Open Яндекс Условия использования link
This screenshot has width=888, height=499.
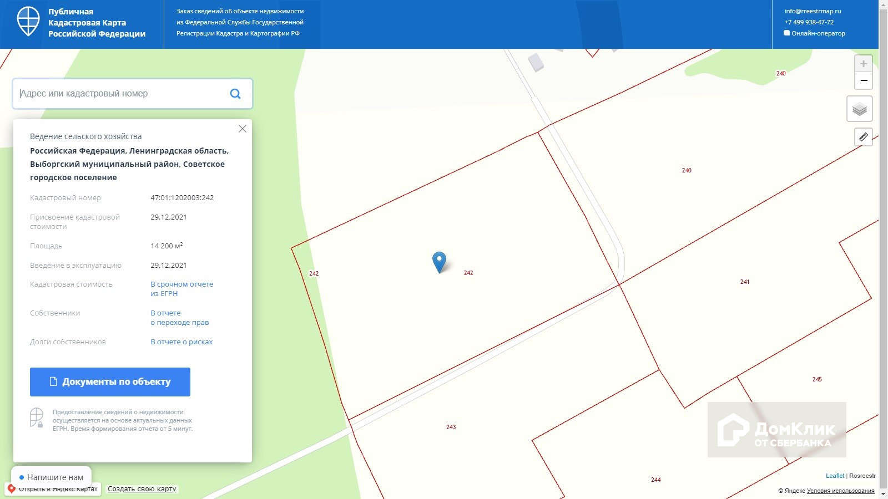(840, 491)
